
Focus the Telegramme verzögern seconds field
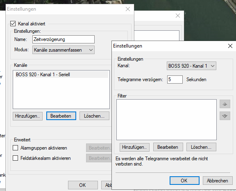click(x=175, y=80)
